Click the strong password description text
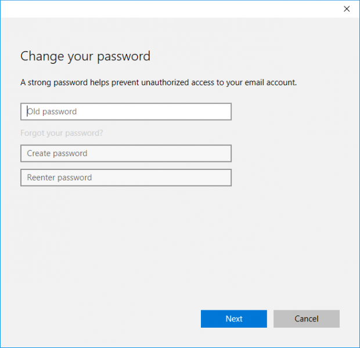 [x=159, y=82]
